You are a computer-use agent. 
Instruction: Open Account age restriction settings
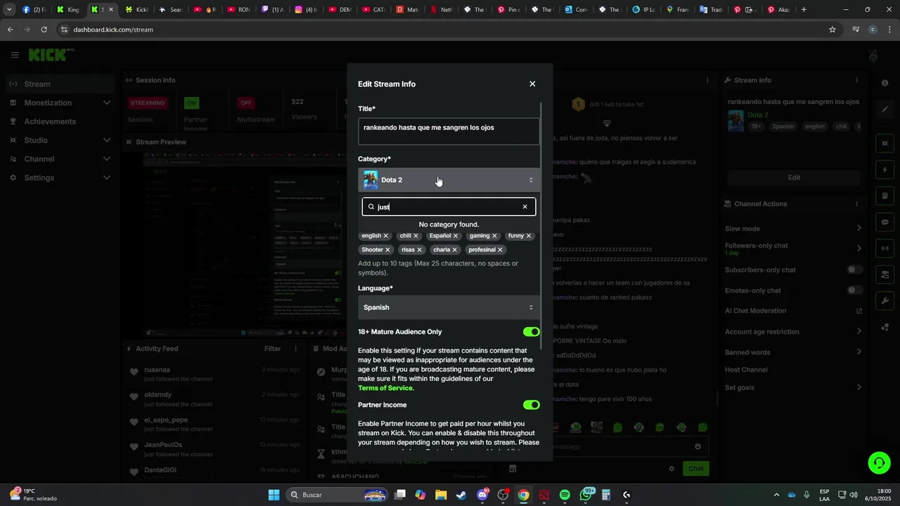coord(859,331)
